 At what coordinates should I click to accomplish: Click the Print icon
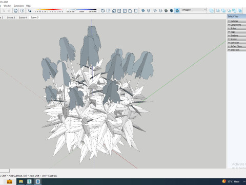(16, 11)
